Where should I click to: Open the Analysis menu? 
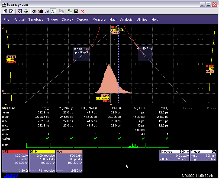(x=126, y=20)
